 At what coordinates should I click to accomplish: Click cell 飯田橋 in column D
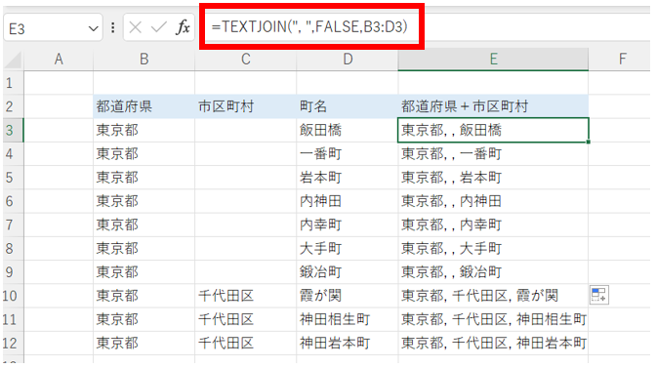[348, 130]
